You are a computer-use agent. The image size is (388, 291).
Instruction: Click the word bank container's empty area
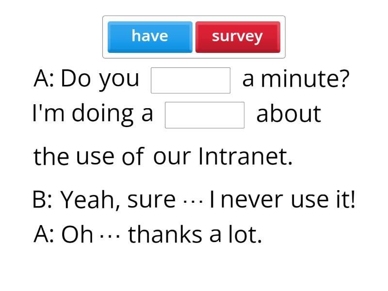coord(194,55)
